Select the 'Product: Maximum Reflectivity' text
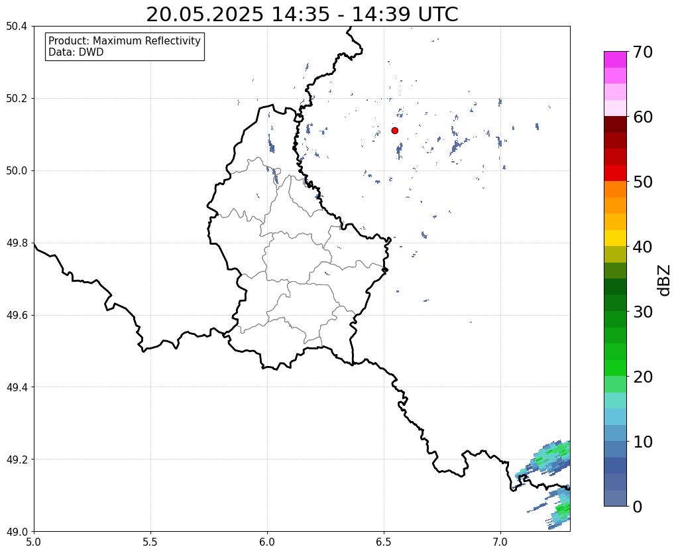This screenshot has width=678, height=553. click(x=125, y=40)
